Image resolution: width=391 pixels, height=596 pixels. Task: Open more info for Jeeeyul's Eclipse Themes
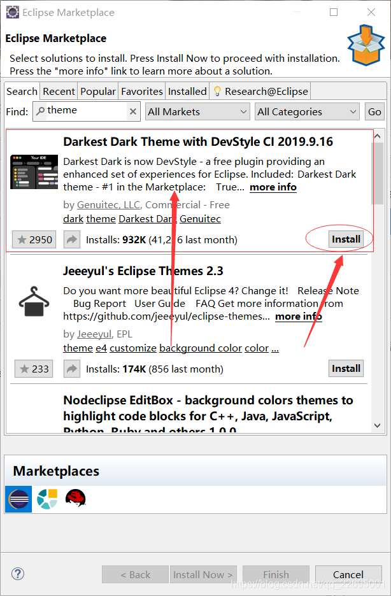tap(299, 316)
